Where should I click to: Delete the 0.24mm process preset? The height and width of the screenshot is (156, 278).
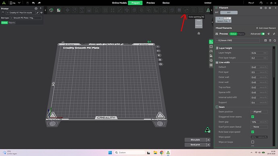270,41
